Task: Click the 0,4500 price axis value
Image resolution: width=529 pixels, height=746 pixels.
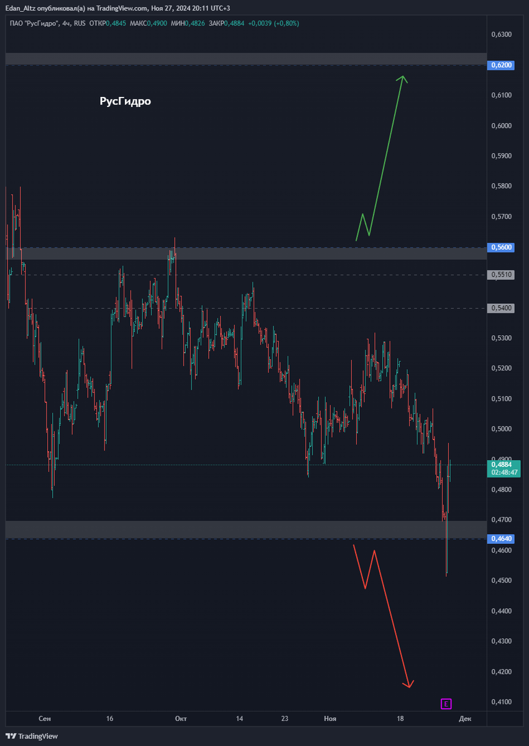Action: click(x=501, y=581)
